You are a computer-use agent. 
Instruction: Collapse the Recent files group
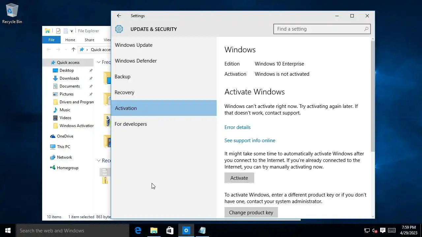[99, 161]
